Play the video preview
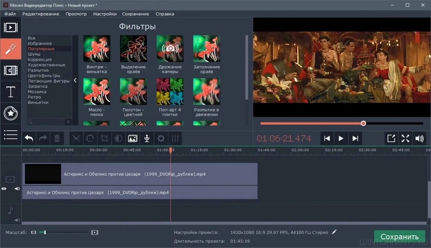The image size is (431, 248). pos(341,138)
